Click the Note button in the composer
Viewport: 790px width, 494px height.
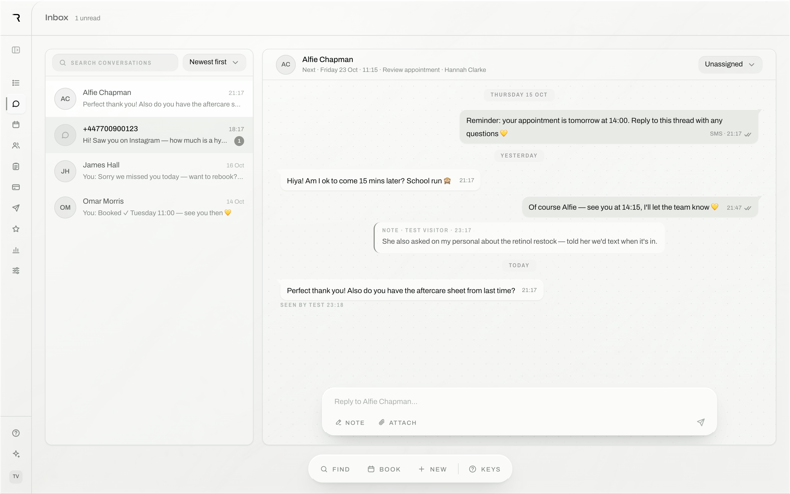(350, 422)
